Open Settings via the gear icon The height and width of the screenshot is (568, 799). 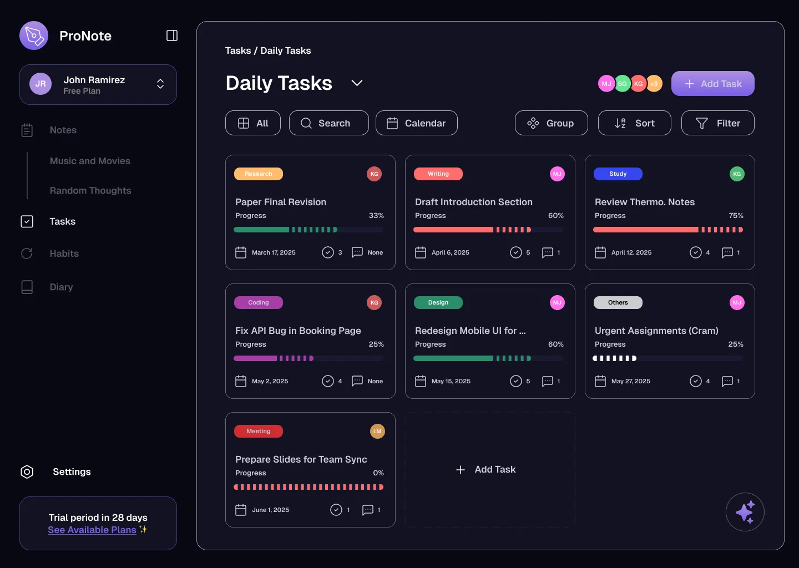pyautogui.click(x=27, y=471)
